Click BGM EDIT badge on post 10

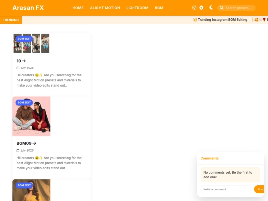(24, 39)
